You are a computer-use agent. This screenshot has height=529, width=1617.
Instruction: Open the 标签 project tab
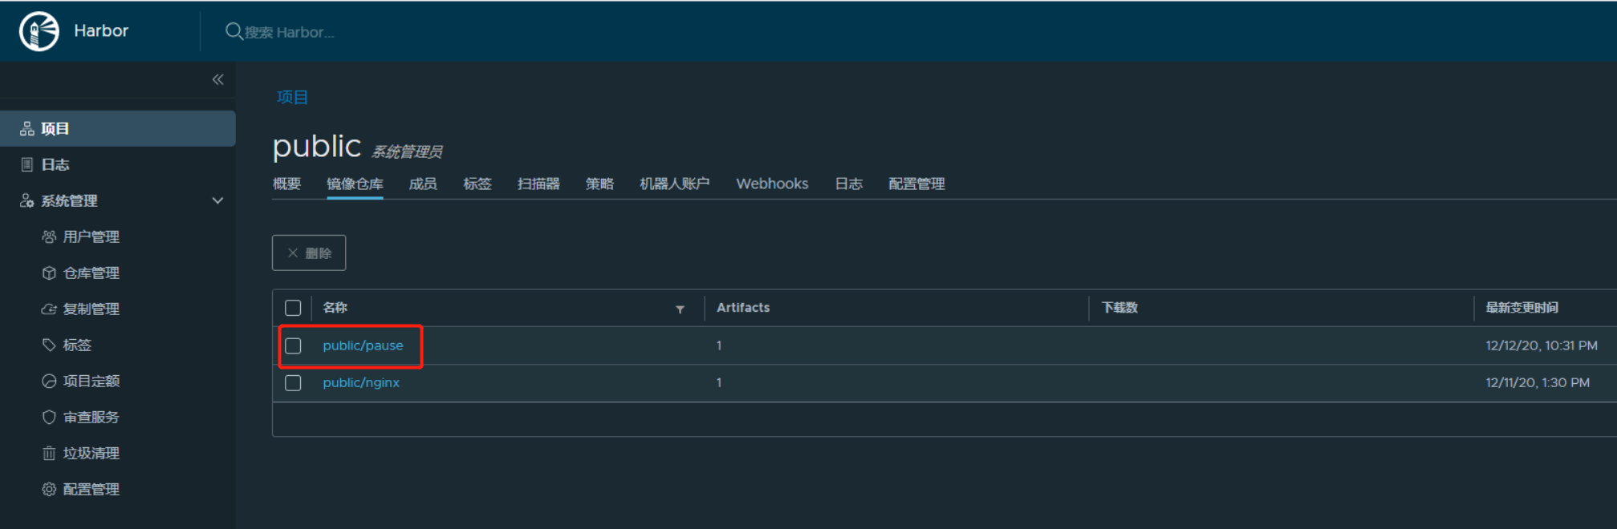[x=477, y=184]
